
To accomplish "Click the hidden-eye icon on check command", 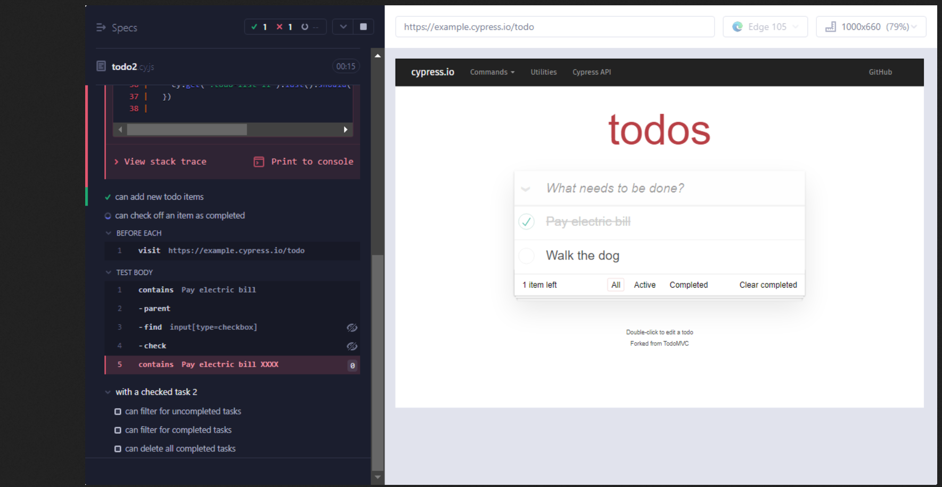I will point(352,346).
